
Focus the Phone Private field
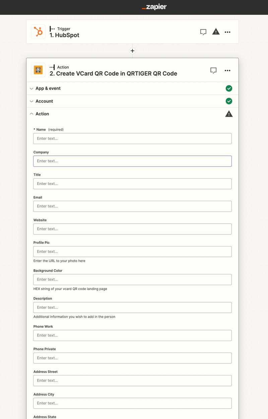[x=132, y=358]
